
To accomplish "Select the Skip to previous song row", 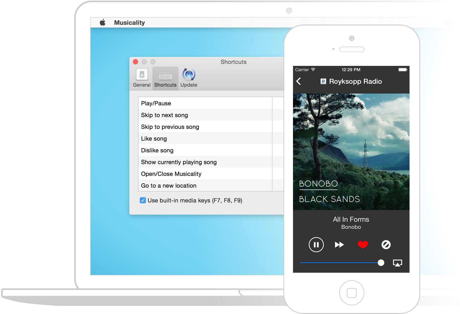I will tap(211, 127).
